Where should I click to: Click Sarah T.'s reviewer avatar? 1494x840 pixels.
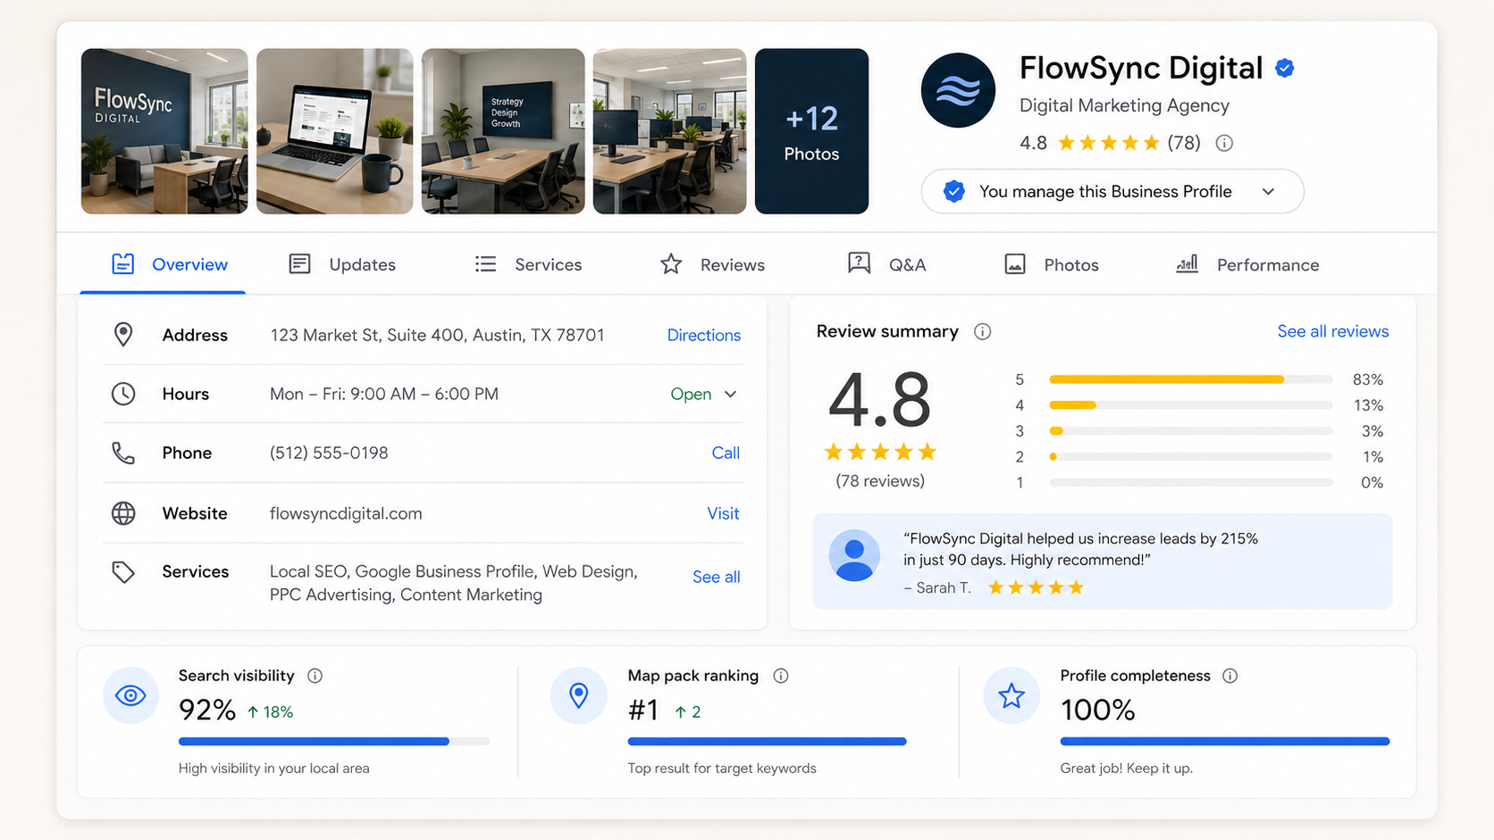coord(854,555)
